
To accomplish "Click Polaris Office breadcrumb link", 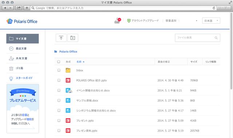I will coord(68,52).
